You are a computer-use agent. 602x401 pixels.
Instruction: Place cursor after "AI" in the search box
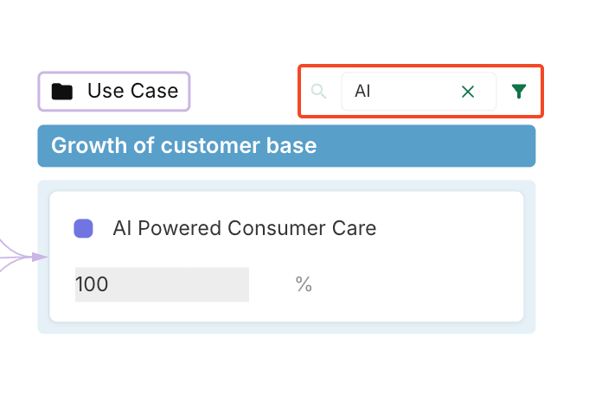pos(374,92)
